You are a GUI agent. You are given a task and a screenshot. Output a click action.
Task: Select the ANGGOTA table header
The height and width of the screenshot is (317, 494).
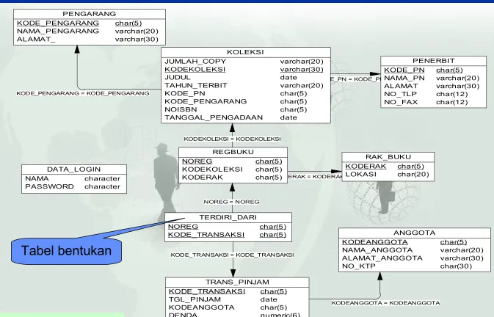pyautogui.click(x=414, y=233)
